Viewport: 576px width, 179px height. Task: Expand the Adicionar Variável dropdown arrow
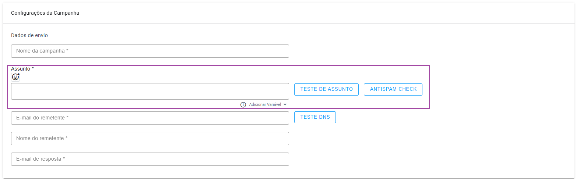pos(285,105)
